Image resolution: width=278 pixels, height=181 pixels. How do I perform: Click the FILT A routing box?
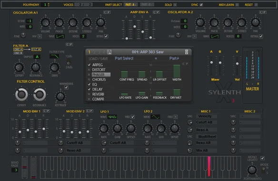tap(36, 50)
